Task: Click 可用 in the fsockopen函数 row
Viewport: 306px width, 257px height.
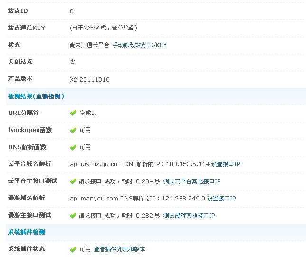Action: coord(85,130)
